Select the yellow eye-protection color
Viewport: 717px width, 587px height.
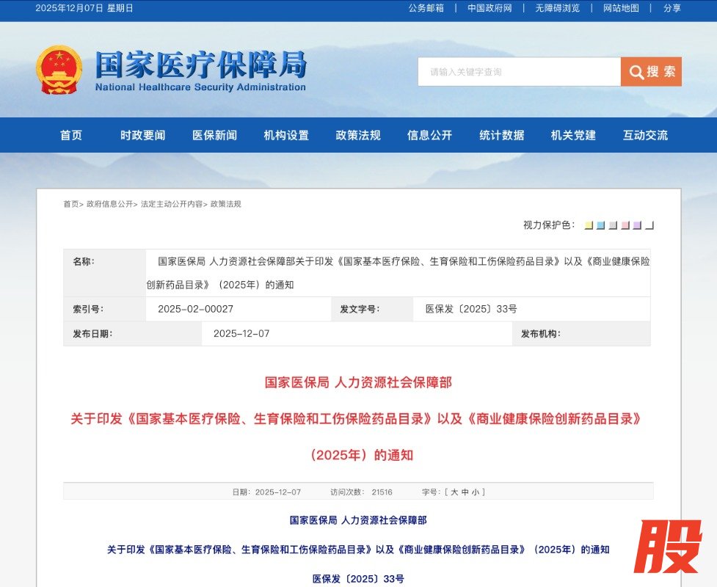point(589,225)
